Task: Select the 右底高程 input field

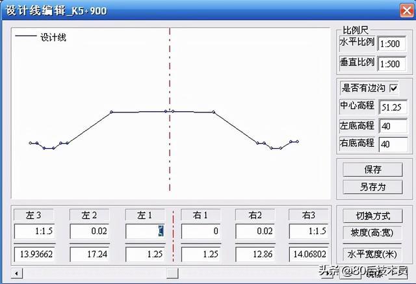Action: pos(393,144)
